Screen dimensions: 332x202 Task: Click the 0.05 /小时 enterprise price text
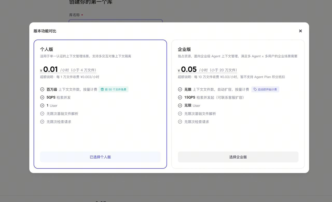pyautogui.click(x=208, y=69)
